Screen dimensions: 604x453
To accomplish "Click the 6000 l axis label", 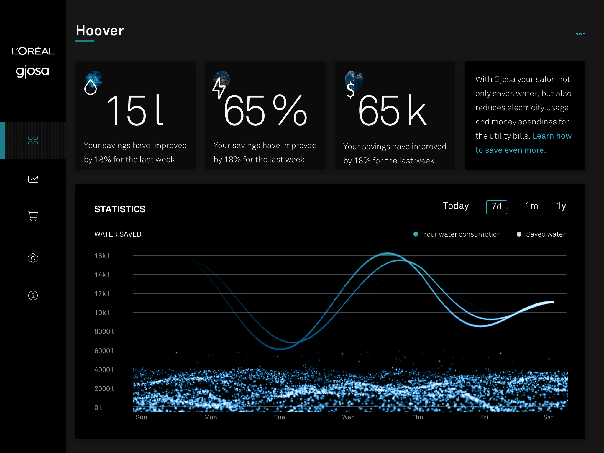I will [x=104, y=351].
